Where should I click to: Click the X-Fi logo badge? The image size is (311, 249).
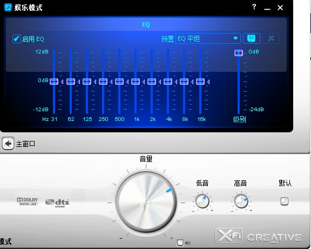tap(229, 235)
